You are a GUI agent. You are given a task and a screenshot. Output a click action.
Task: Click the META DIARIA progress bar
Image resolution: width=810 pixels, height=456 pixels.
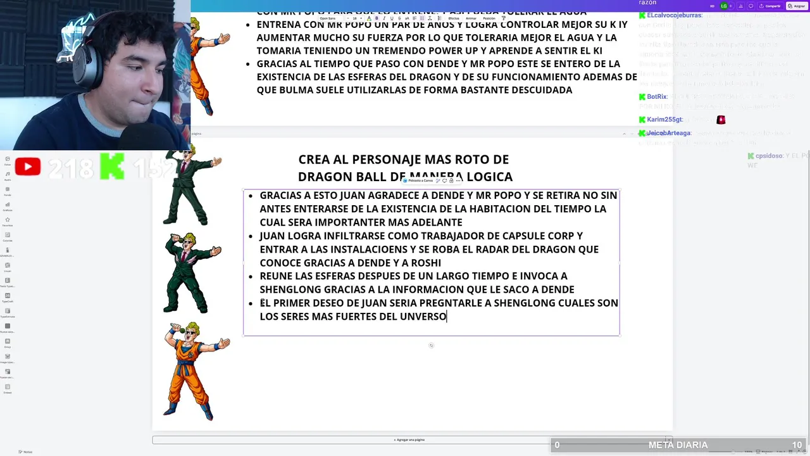click(x=678, y=445)
